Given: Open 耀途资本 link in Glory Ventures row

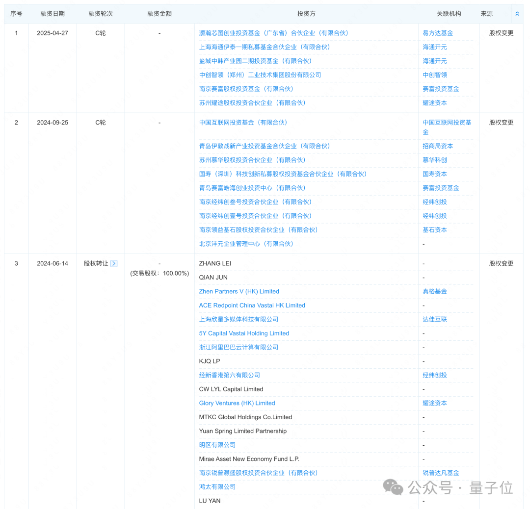Looking at the screenshot, I should [x=435, y=403].
